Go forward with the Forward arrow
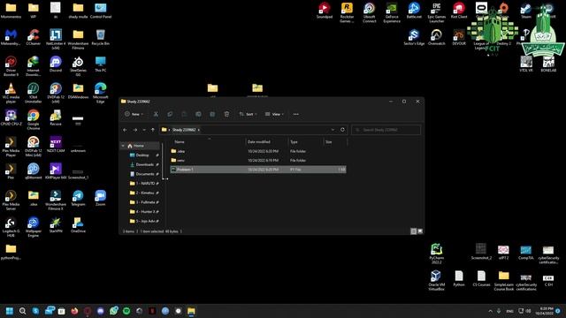The height and width of the screenshot is (318, 566). [135, 130]
